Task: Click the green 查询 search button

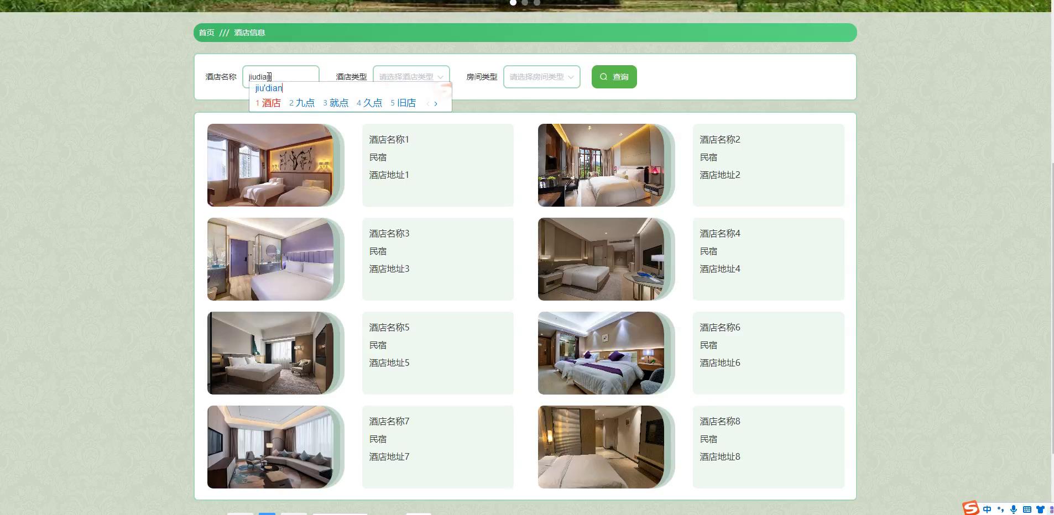Action: [x=614, y=77]
